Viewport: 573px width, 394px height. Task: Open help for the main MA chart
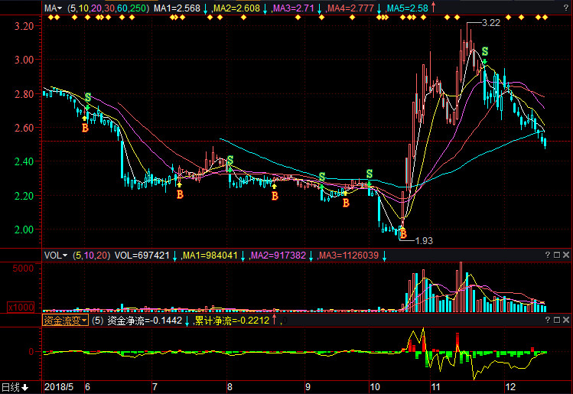[x=566, y=8]
